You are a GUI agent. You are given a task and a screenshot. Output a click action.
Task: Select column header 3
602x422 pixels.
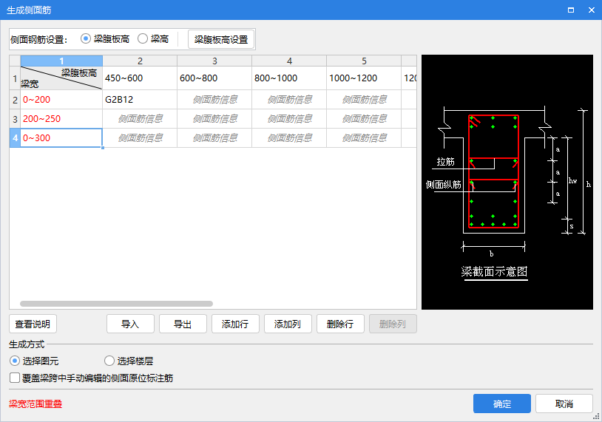coord(214,61)
